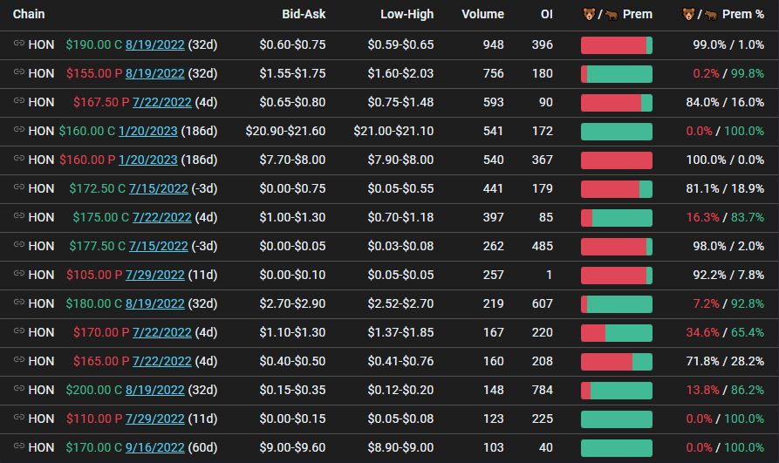Screen dimensions: 779x463
Task: Click the link icon for HON $160.00 C row
Action: point(19,130)
